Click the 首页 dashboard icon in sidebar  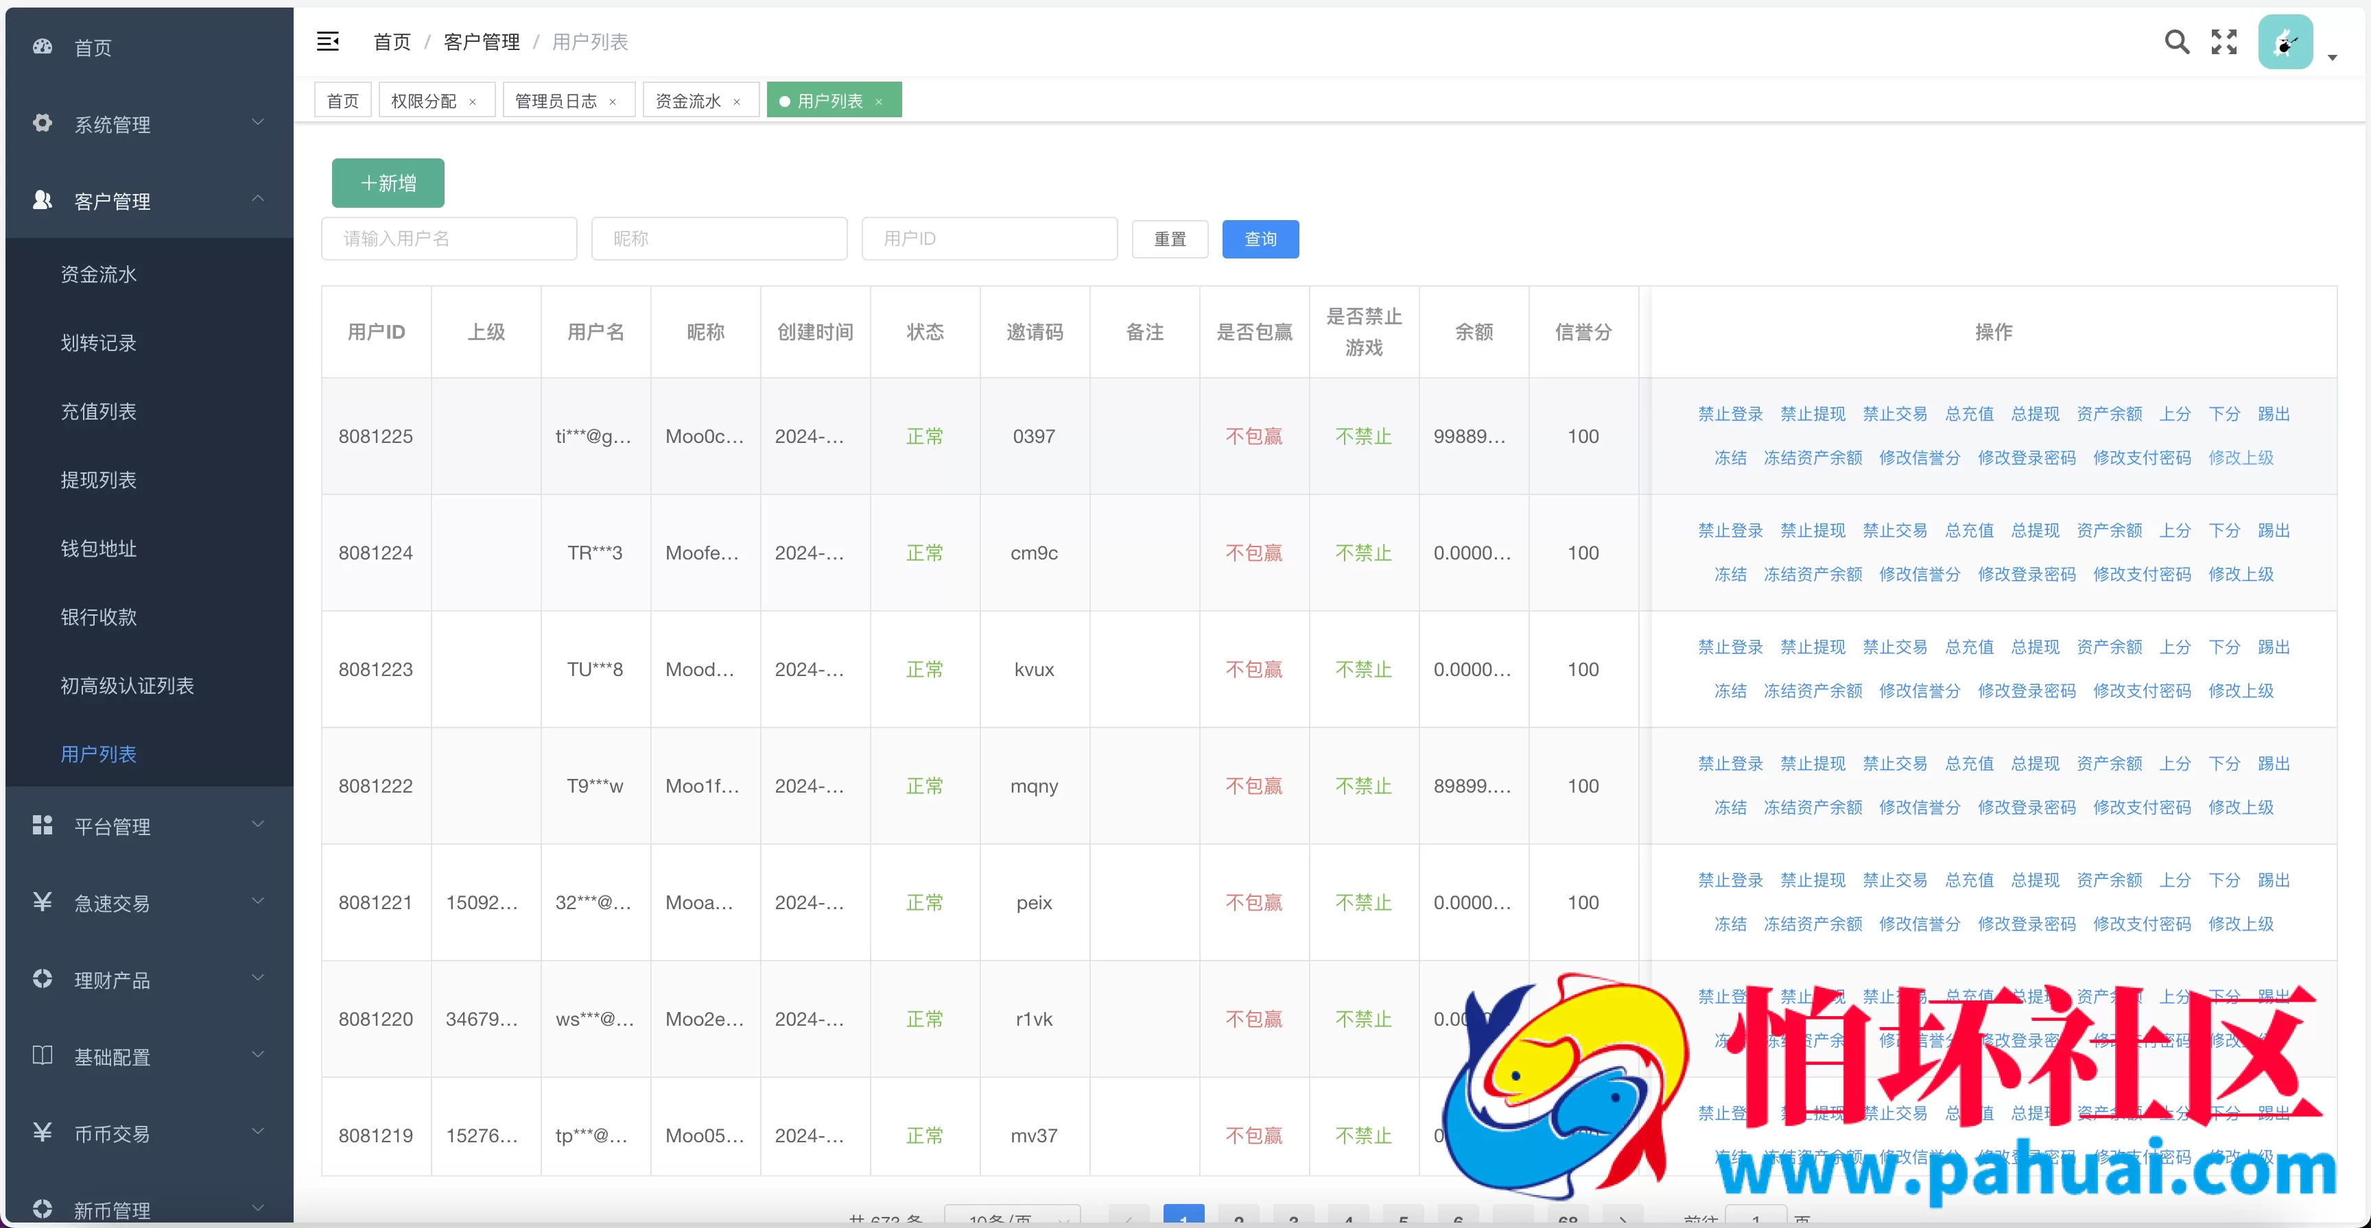tap(43, 47)
